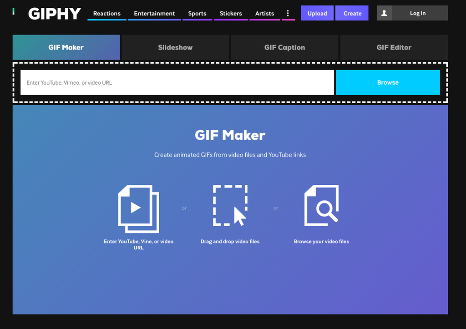Go to the Sports section
Screen dimensions: 466x329
click(x=198, y=13)
